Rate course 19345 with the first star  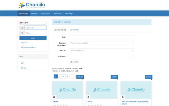pos(55,105)
